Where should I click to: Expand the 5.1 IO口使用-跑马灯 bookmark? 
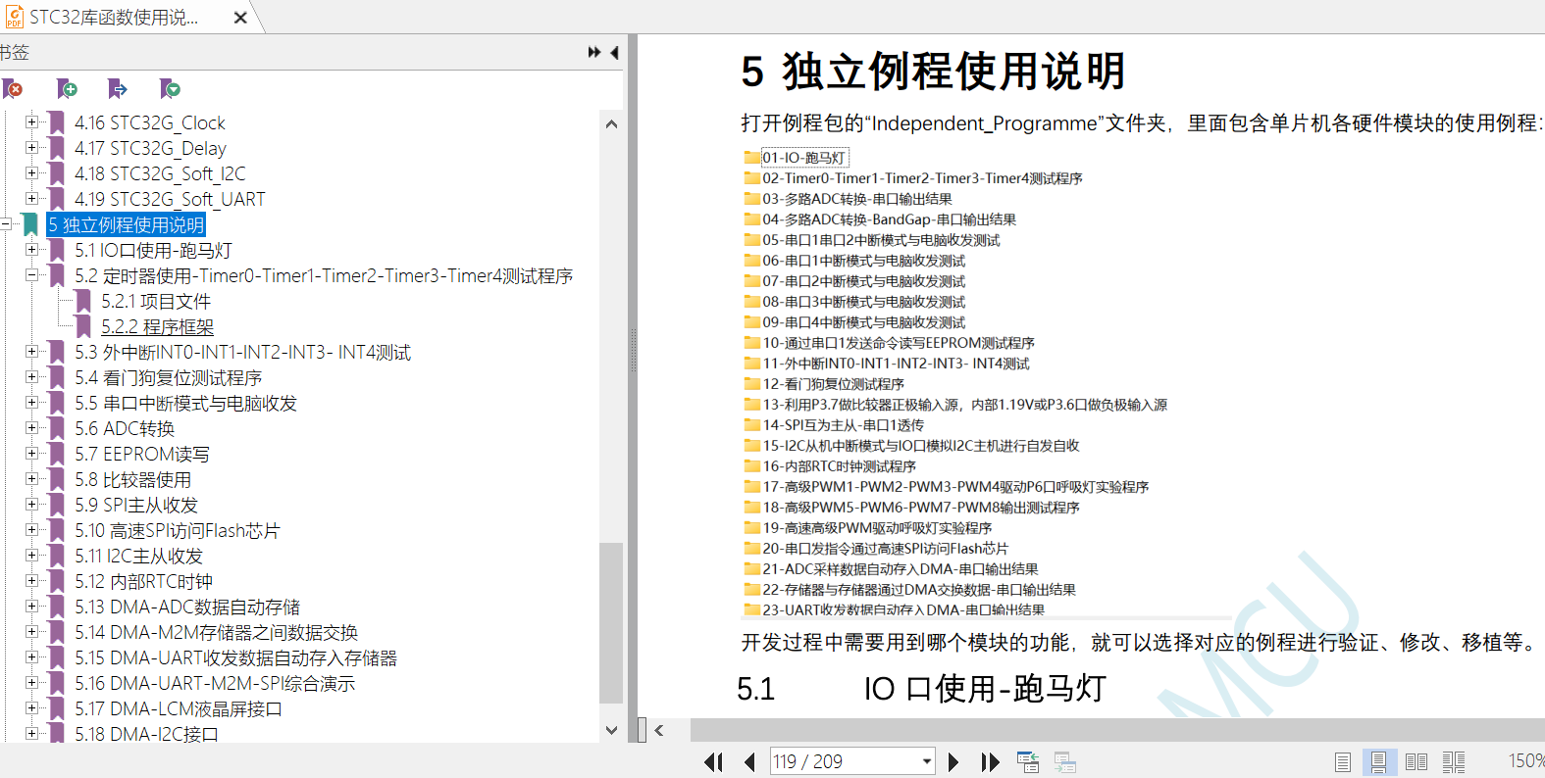coord(31,250)
